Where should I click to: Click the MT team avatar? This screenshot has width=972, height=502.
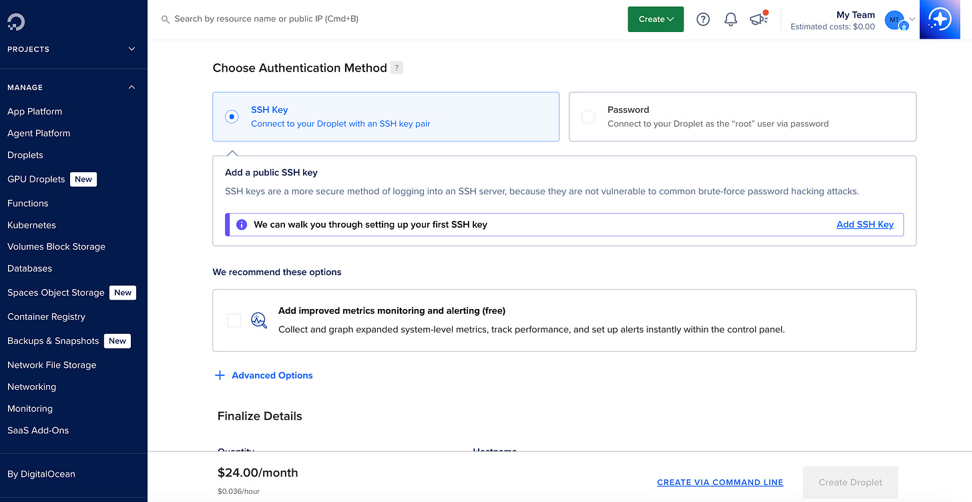pyautogui.click(x=895, y=20)
